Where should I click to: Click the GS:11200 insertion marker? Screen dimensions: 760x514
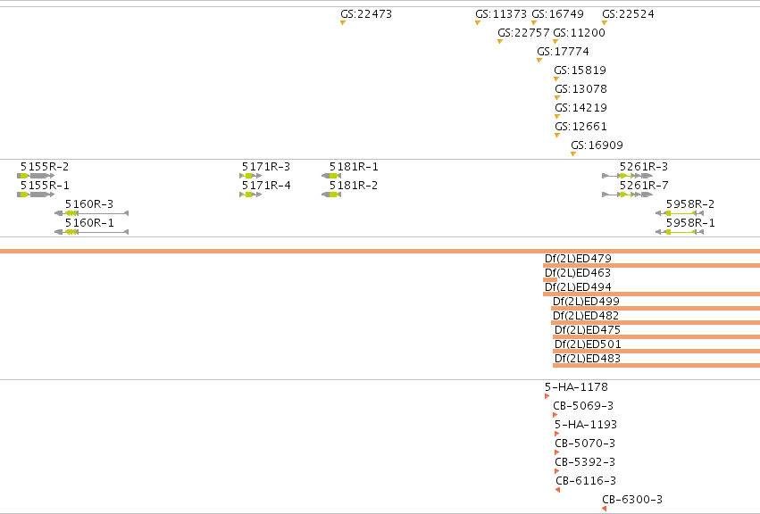pyautogui.click(x=555, y=42)
